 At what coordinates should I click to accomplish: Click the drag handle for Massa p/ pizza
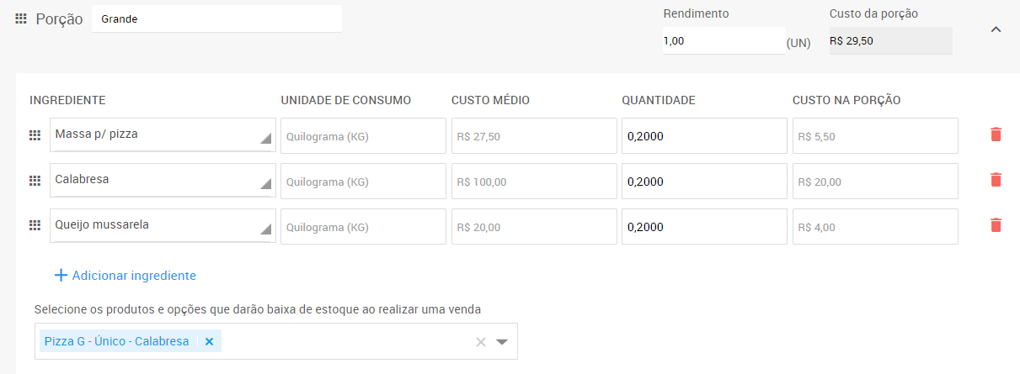coord(35,135)
